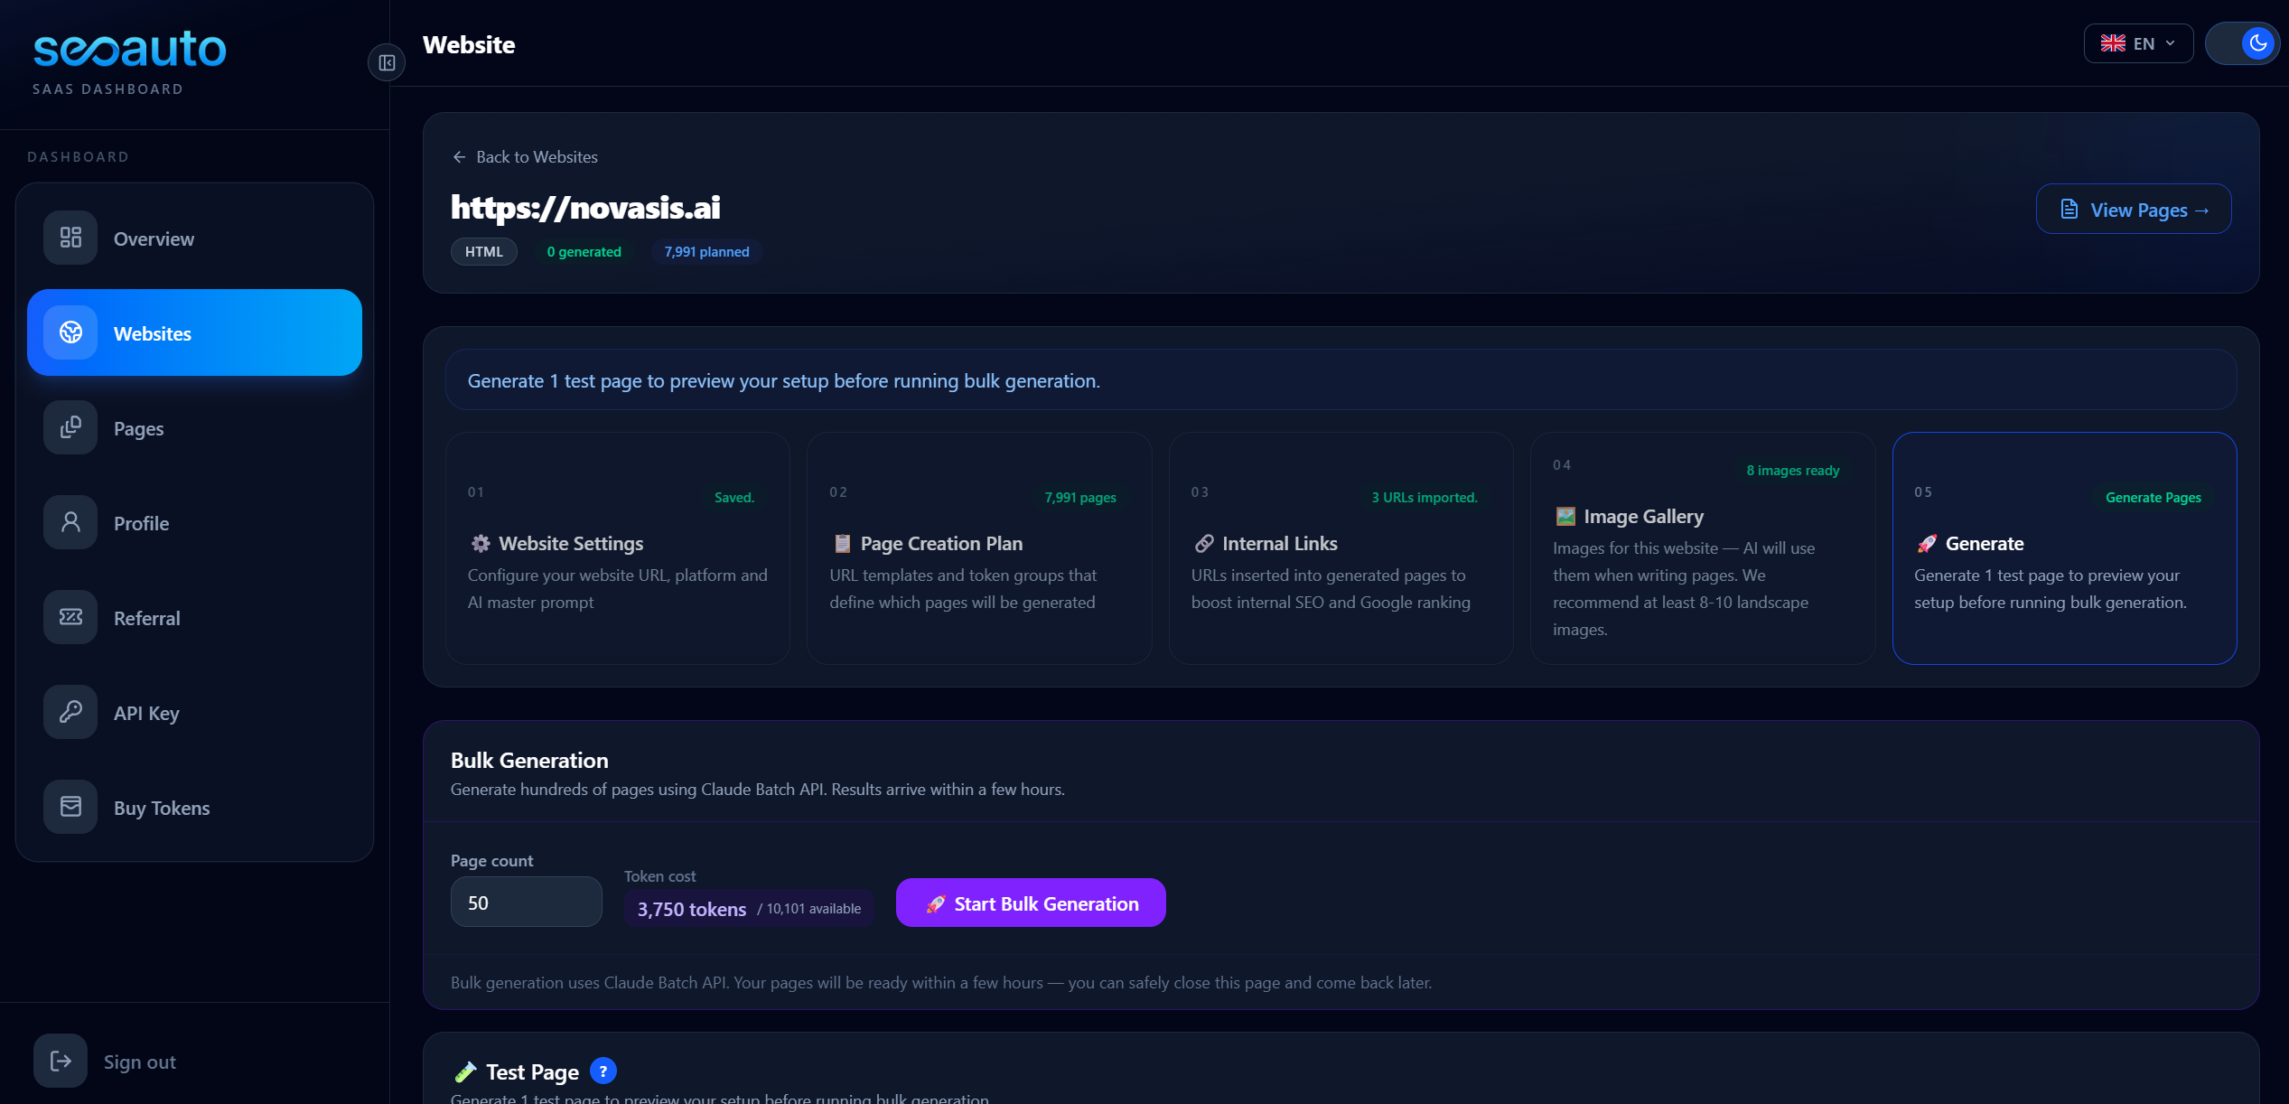Select Websites in the sidebar

pos(194,332)
